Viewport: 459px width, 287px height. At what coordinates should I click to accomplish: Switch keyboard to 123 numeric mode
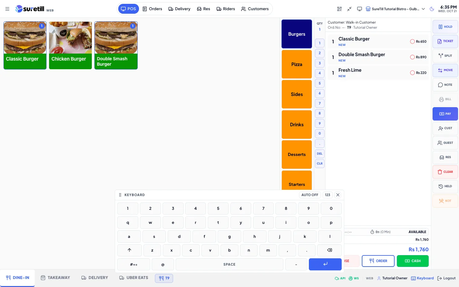pyautogui.click(x=328, y=195)
